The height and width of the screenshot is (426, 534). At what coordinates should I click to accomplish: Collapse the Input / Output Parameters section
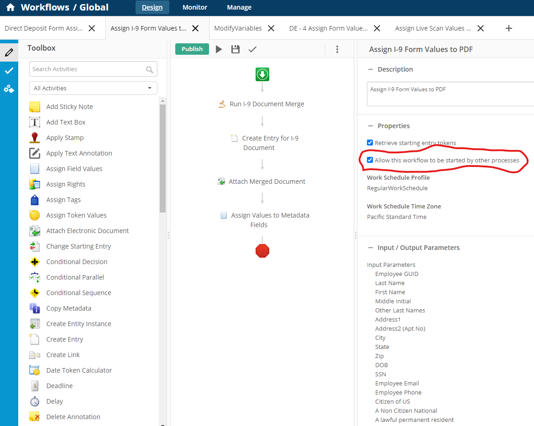pos(370,248)
